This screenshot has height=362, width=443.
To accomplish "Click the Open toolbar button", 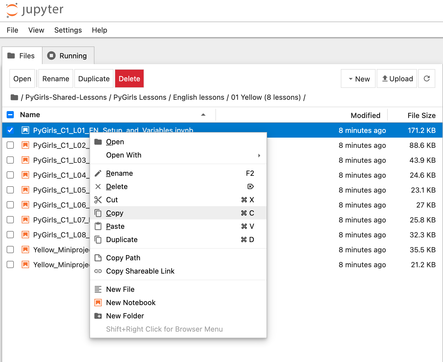I will coord(22,78).
